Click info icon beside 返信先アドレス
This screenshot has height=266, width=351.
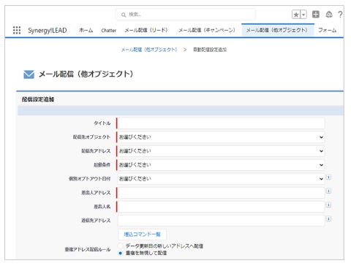pos(328,219)
